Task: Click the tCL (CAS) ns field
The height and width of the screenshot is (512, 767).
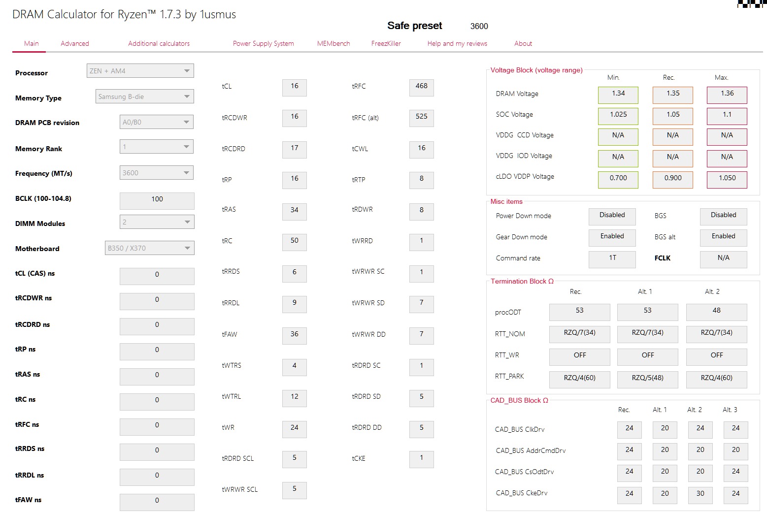Action: pos(157,276)
